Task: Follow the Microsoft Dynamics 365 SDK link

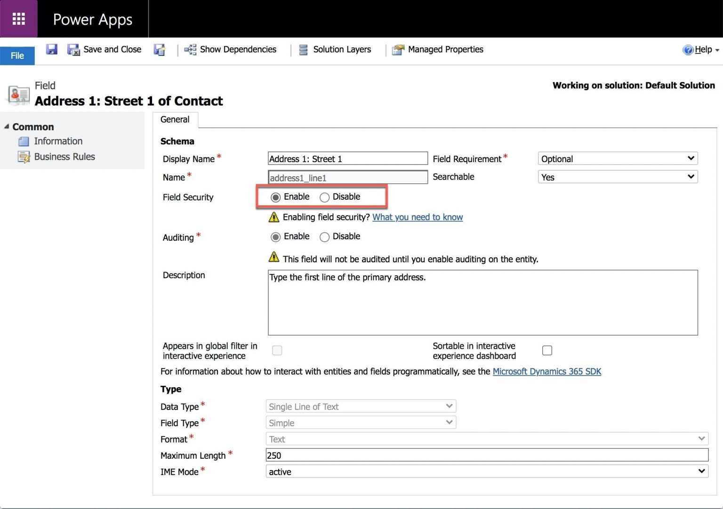Action: (546, 371)
